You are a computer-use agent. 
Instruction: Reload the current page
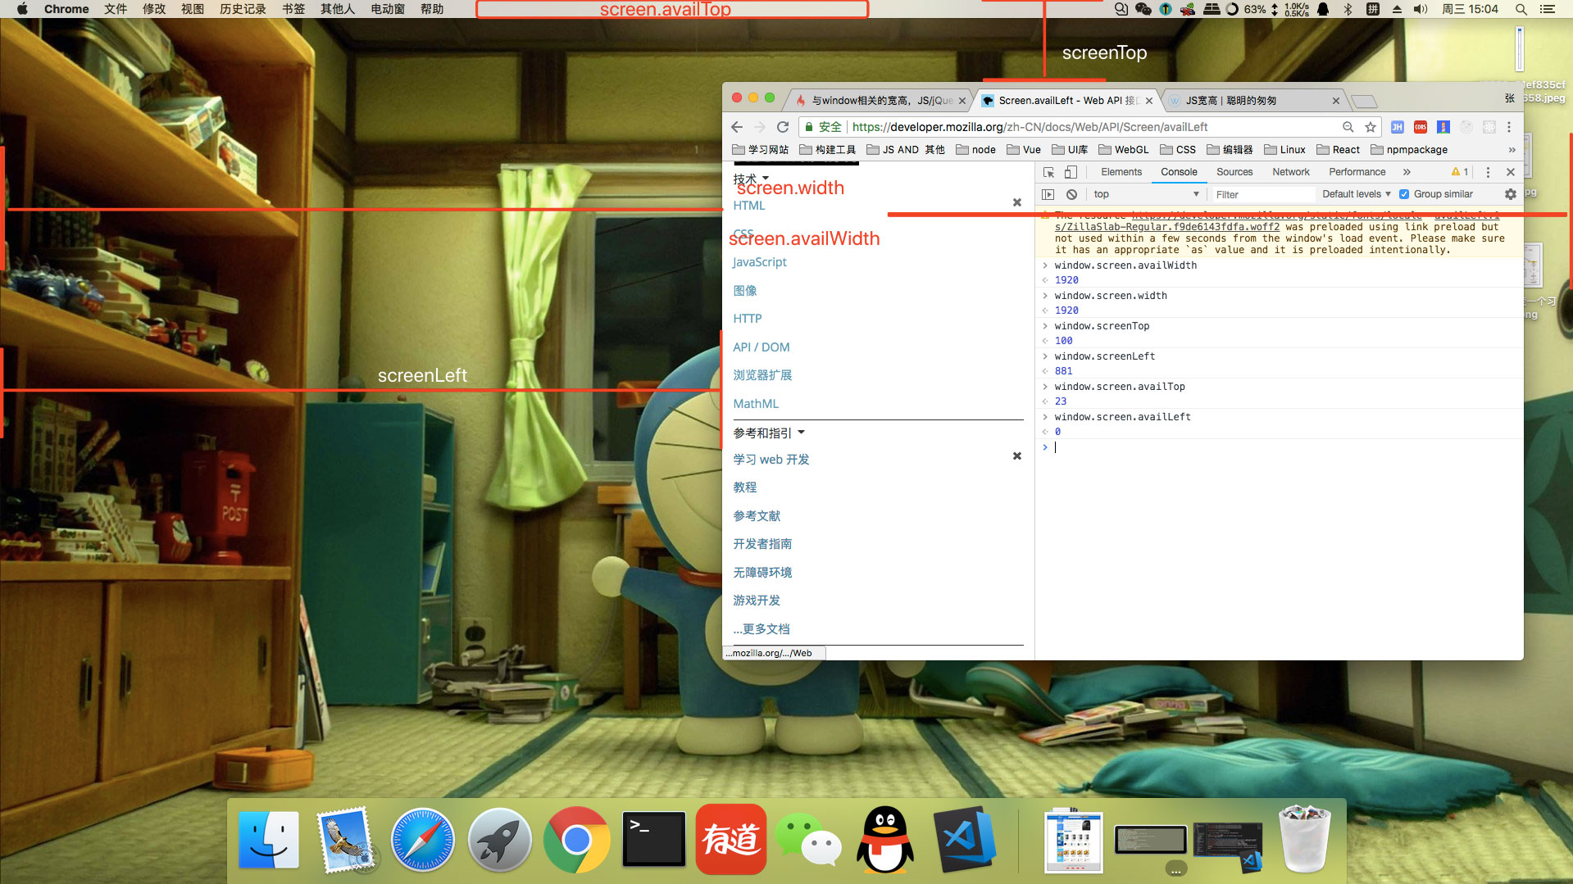coord(783,127)
